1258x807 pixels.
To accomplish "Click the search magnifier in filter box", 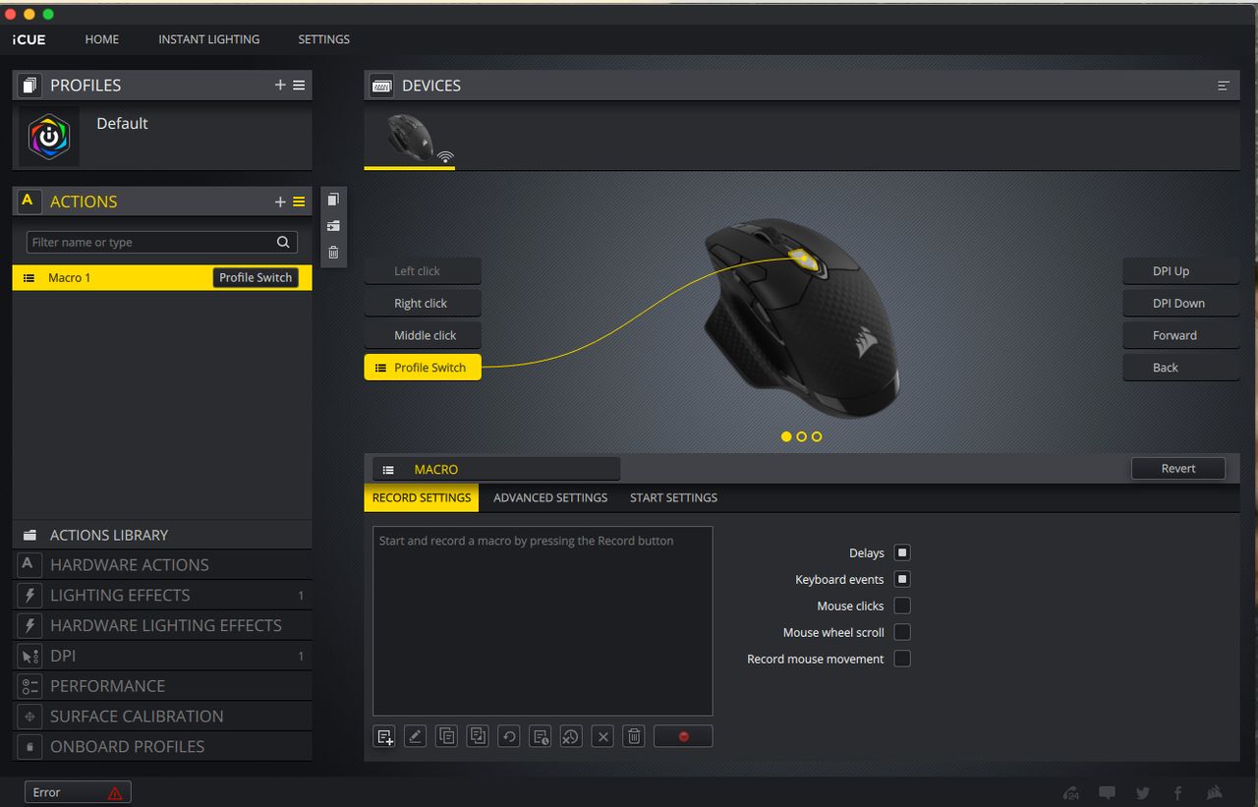I will 283,242.
